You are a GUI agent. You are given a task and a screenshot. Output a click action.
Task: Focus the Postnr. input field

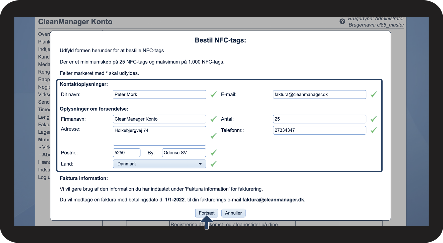click(126, 153)
